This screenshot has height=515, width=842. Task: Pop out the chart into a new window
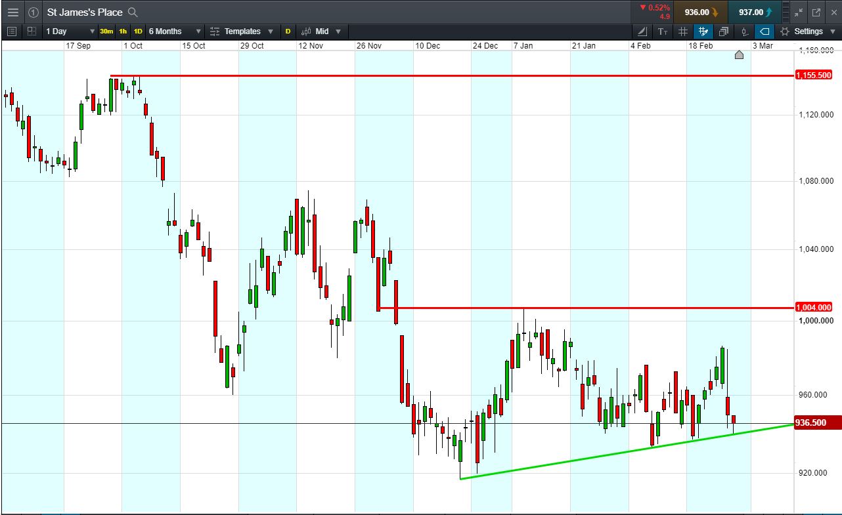[816, 12]
